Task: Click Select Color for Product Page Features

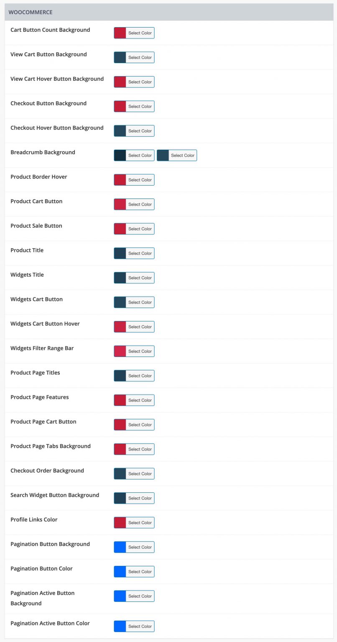Action: pos(140,400)
